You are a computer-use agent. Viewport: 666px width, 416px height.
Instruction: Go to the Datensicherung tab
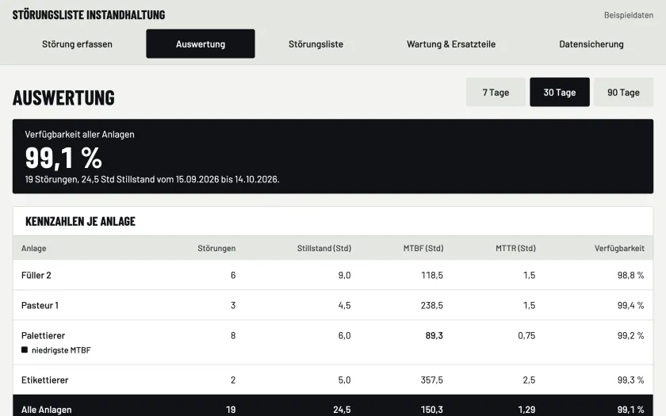tap(591, 44)
